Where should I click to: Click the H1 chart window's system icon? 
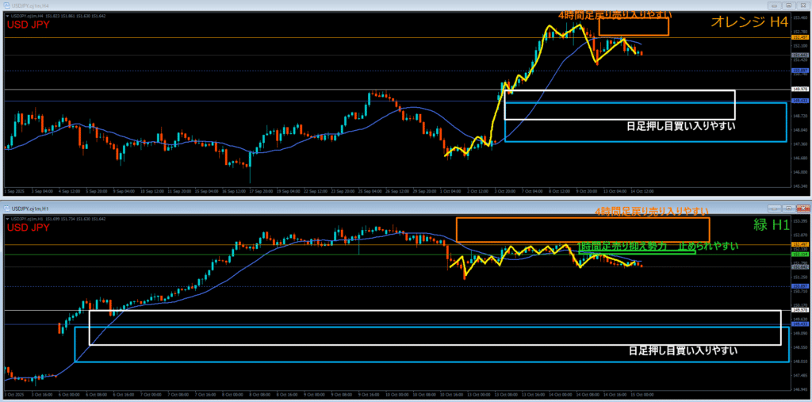pos(5,209)
